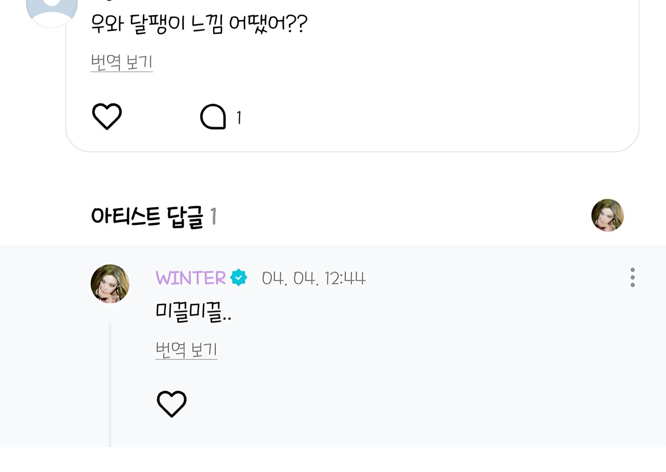Click the timestamp 04. 04. 12:44
The height and width of the screenshot is (472, 666).
pos(314,278)
